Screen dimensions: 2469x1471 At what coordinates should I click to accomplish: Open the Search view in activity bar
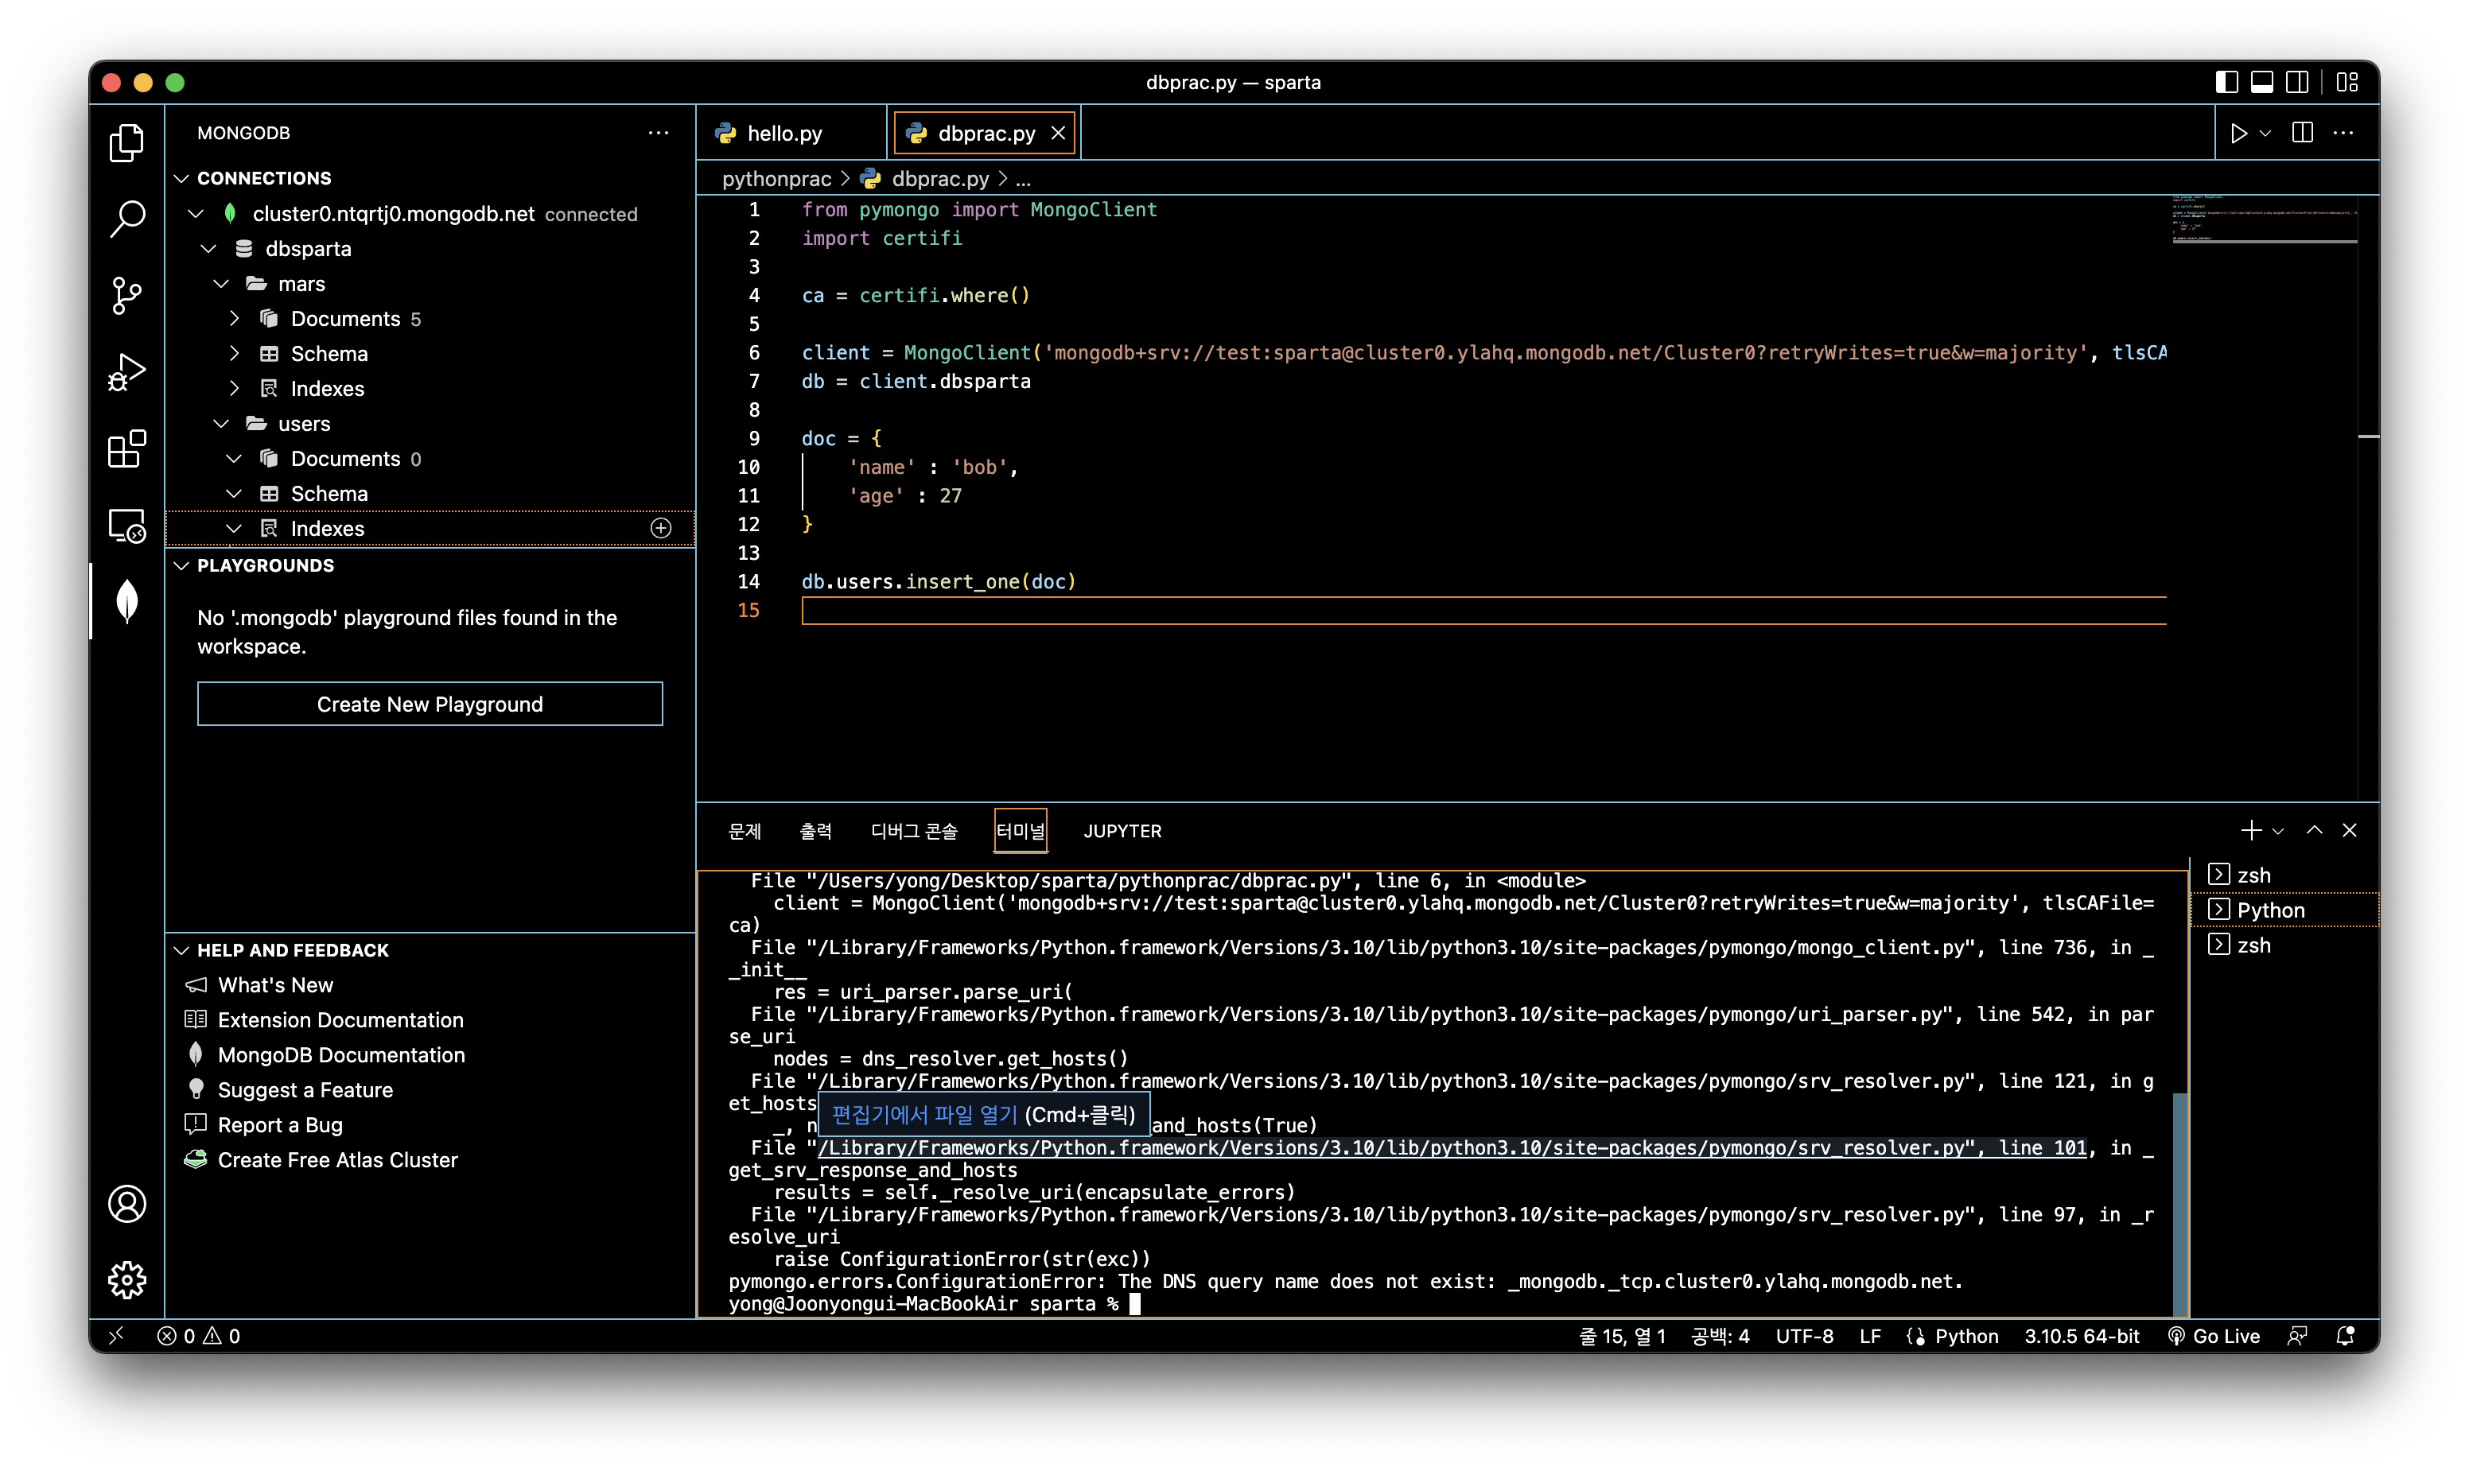pyautogui.click(x=127, y=218)
